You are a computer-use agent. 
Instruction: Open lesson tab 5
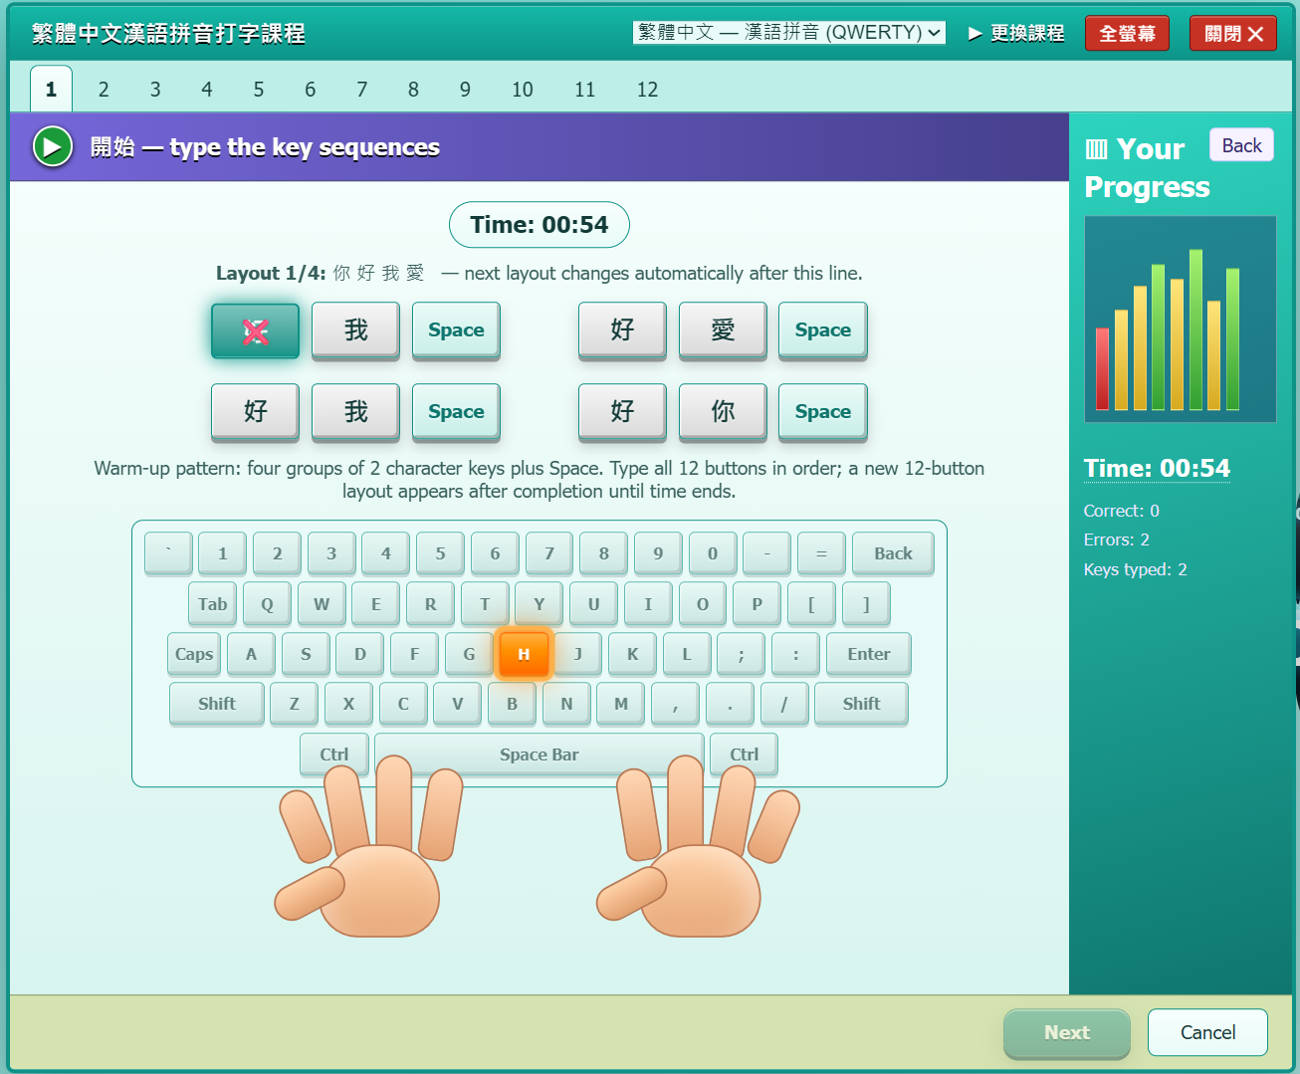point(259,90)
